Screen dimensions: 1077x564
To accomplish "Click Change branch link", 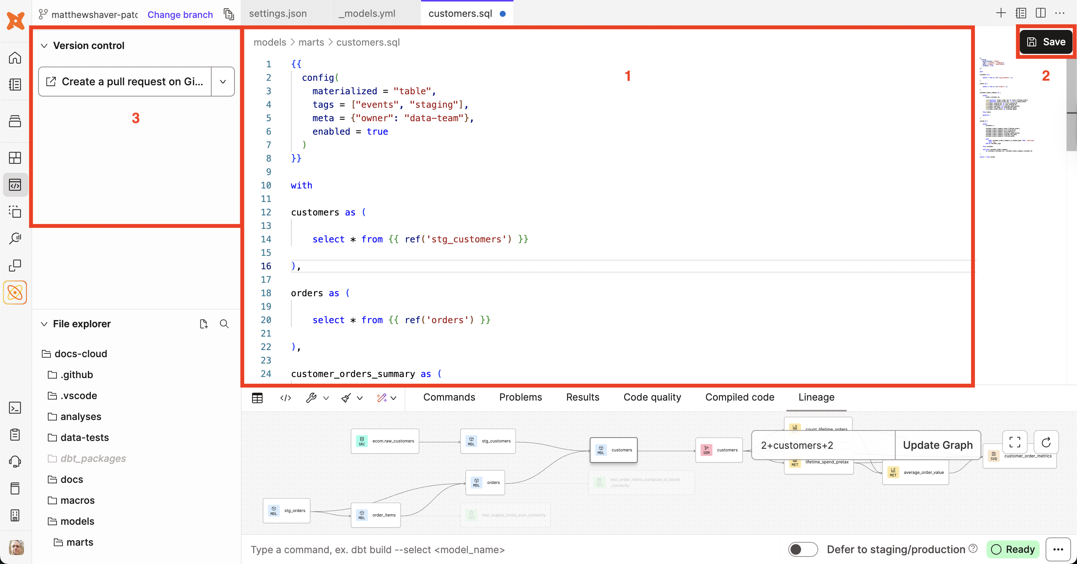I will pos(180,15).
